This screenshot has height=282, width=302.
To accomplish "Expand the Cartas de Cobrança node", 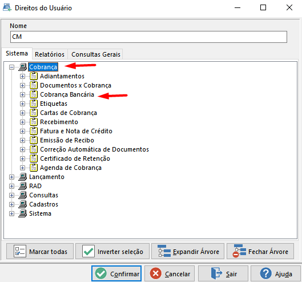I will 22,113.
